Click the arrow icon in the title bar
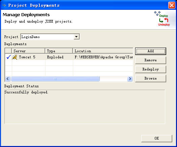This screenshot has width=177, height=147. click(4, 5)
